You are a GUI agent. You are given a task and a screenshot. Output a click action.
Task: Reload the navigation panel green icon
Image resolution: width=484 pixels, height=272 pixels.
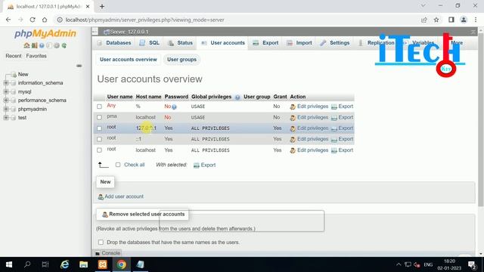click(x=64, y=45)
